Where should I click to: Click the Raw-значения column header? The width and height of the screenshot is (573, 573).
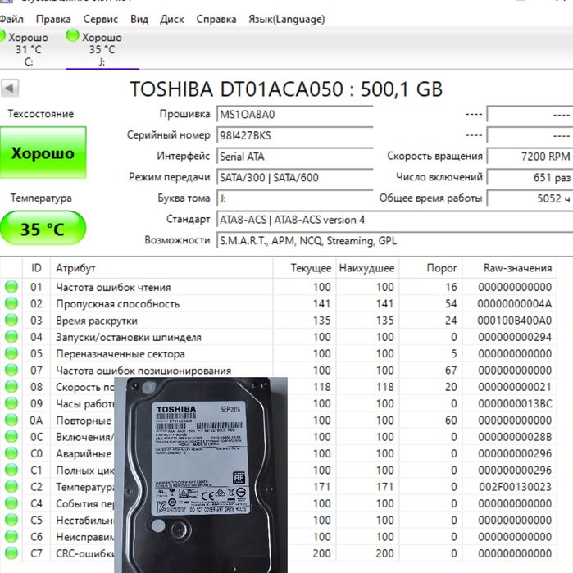(x=510, y=268)
